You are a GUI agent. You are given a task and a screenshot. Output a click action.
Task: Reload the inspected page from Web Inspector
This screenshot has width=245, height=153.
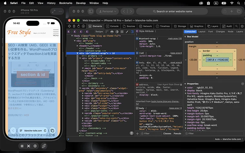coord(79,26)
